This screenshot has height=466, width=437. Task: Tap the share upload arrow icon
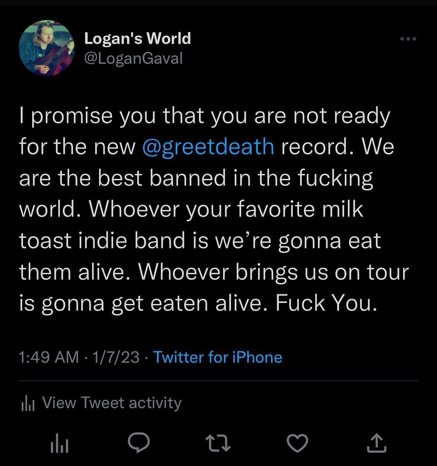[x=376, y=443]
